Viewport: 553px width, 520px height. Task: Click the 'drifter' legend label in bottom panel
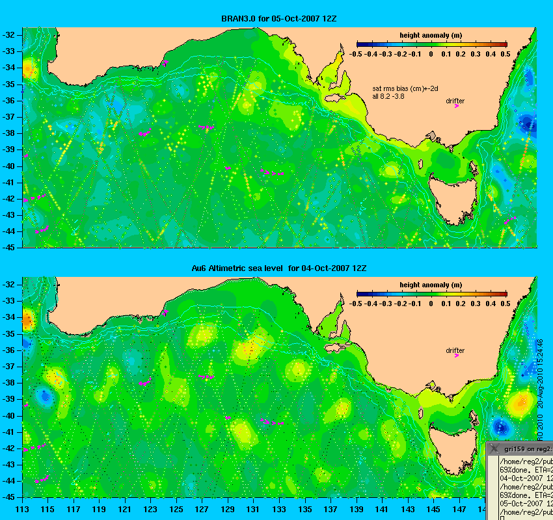[x=455, y=350]
